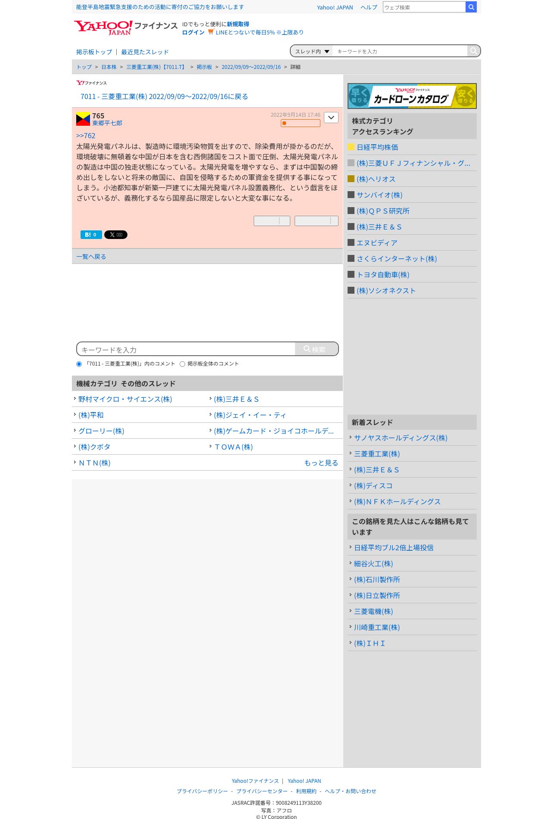Screen dimensions: 553x819
Task: Open サノヤスホールディングス(株) under 新着スレッド
Action: 401,438
